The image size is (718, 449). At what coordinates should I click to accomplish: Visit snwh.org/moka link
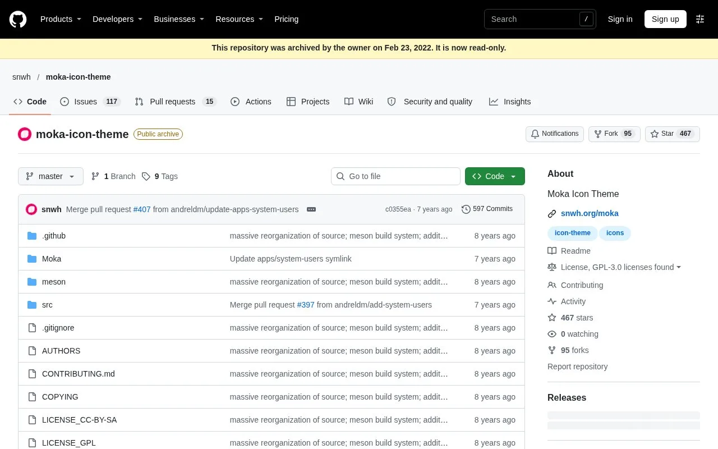click(x=590, y=213)
